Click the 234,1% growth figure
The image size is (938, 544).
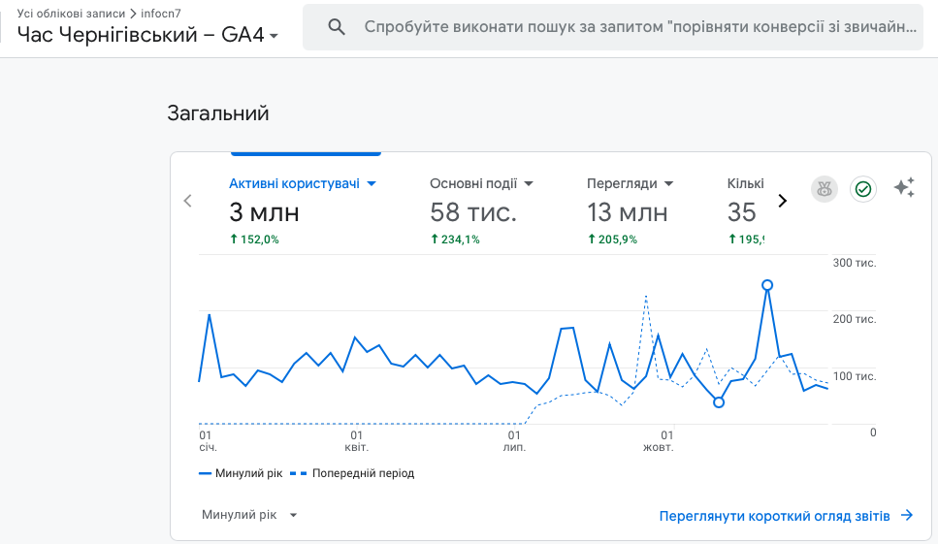coord(455,240)
